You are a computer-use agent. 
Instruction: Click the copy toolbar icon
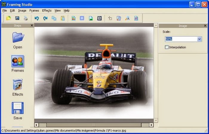(54, 18)
